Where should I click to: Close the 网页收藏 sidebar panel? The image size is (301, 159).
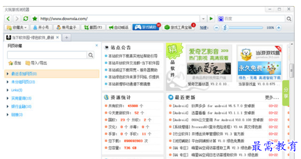(96, 45)
